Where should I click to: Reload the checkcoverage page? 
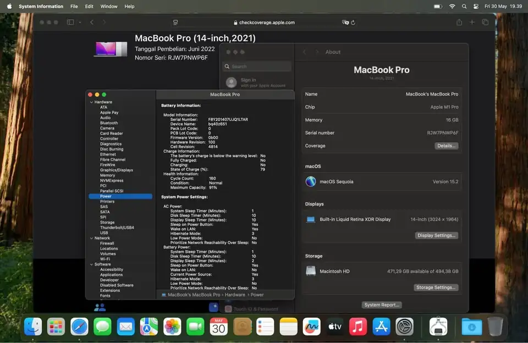coord(353,23)
